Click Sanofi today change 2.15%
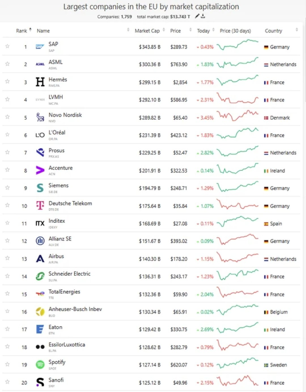Image resolution: width=306 pixels, height=392 pixels. click(x=205, y=383)
